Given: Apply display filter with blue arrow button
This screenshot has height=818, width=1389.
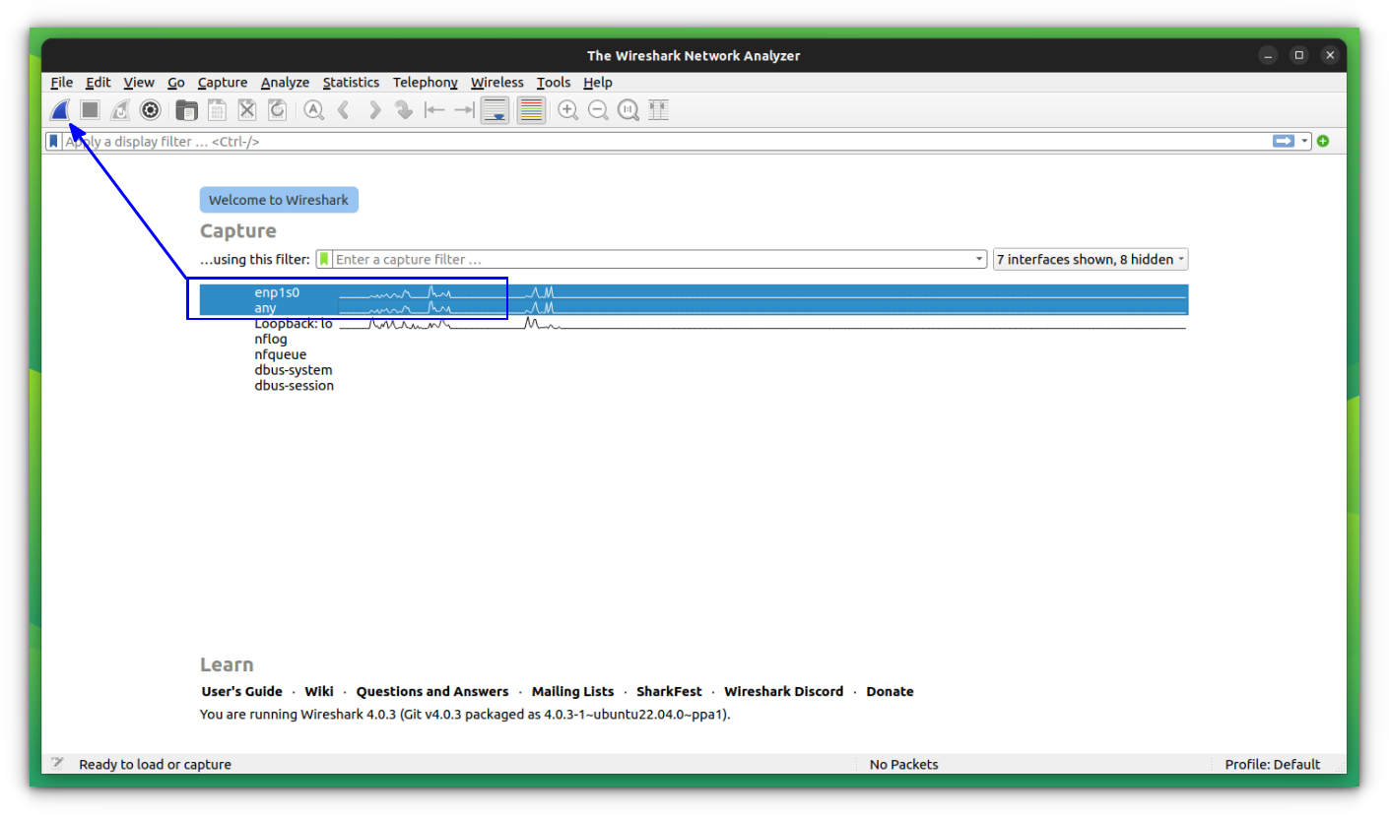Looking at the screenshot, I should [x=1284, y=142].
